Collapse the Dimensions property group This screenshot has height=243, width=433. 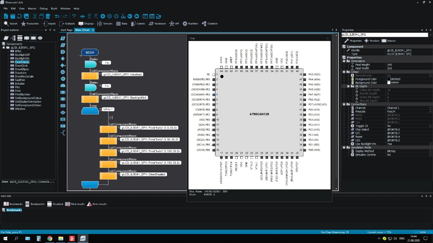click(x=344, y=61)
